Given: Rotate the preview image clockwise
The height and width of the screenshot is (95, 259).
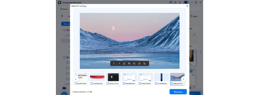Looking at the screenshot, I should [x=139, y=64].
